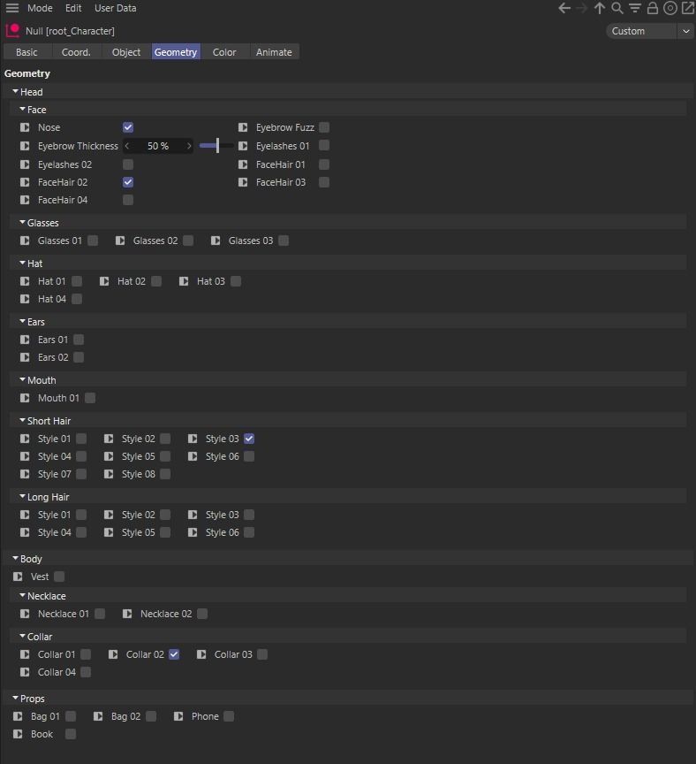Click the target circle mode icon
696x764 pixels.
[670, 8]
